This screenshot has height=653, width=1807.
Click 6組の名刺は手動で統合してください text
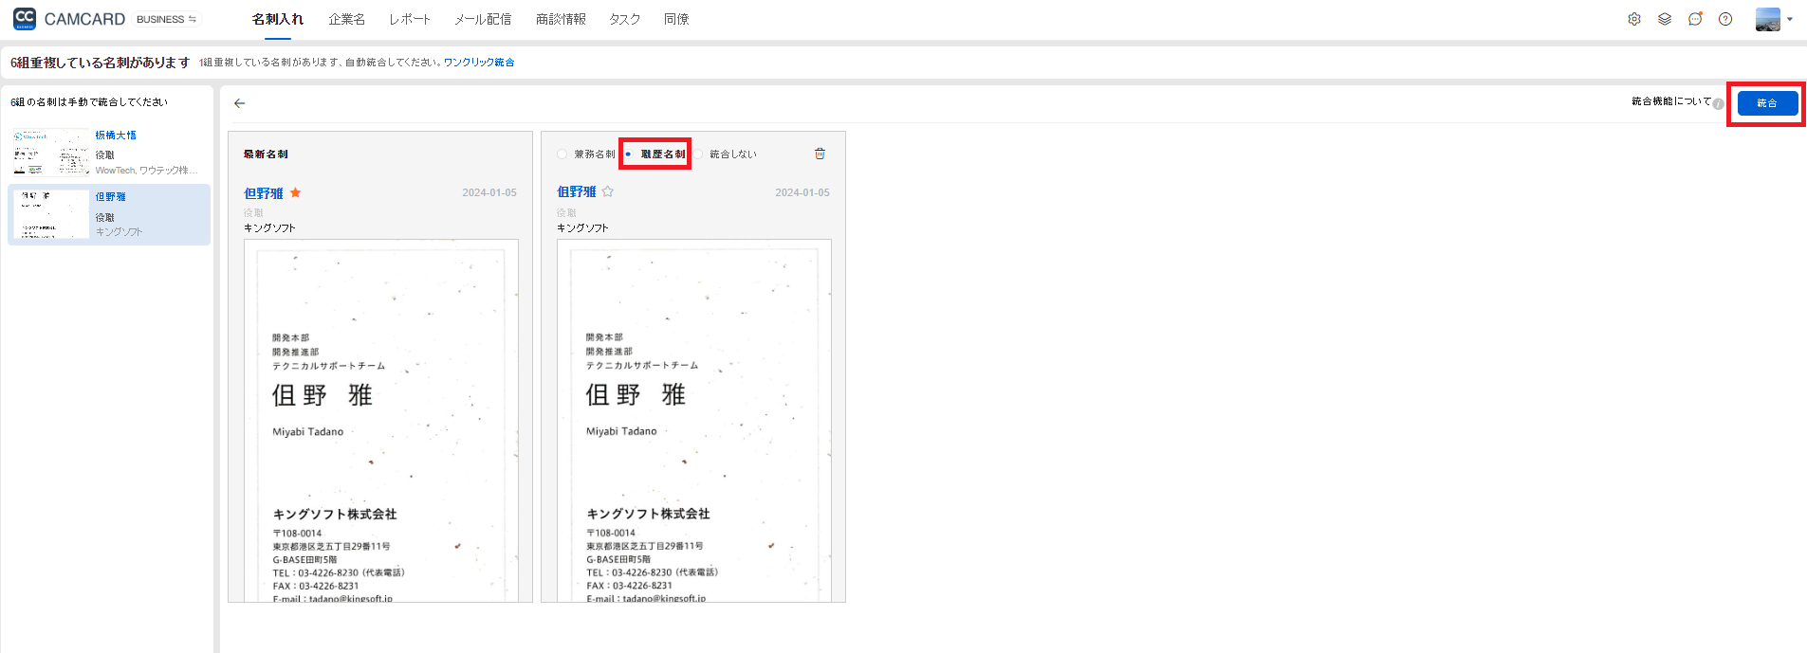(89, 102)
